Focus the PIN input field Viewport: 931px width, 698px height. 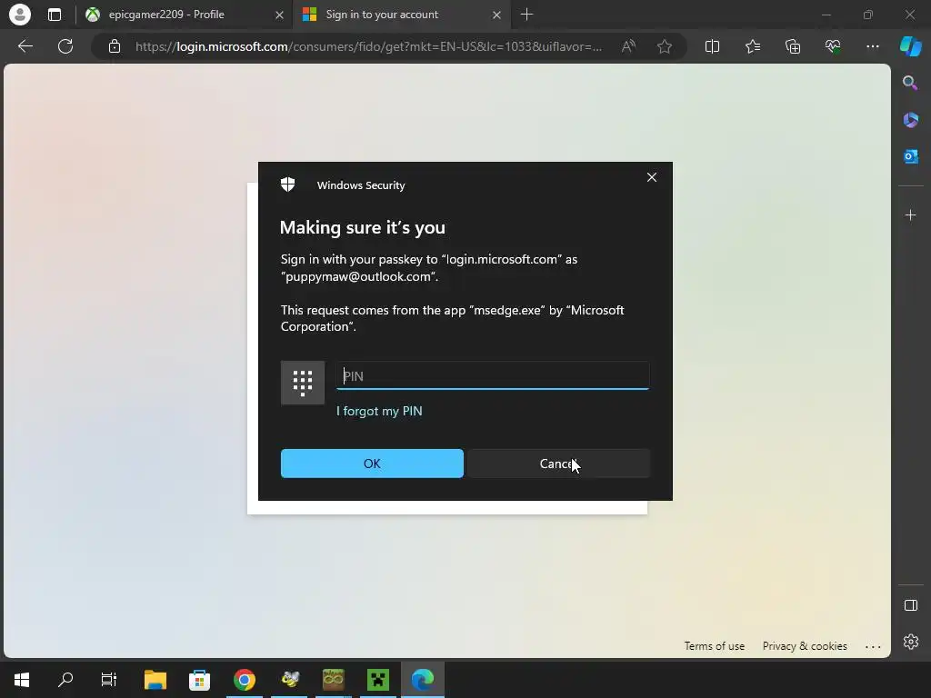[493, 375]
